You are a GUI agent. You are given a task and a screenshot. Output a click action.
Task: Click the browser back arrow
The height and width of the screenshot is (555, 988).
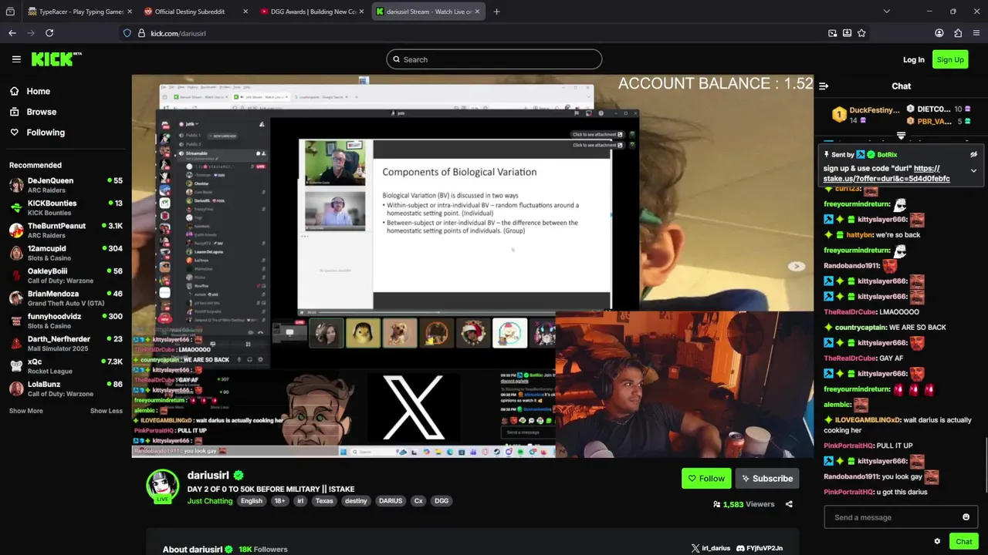[x=12, y=33]
